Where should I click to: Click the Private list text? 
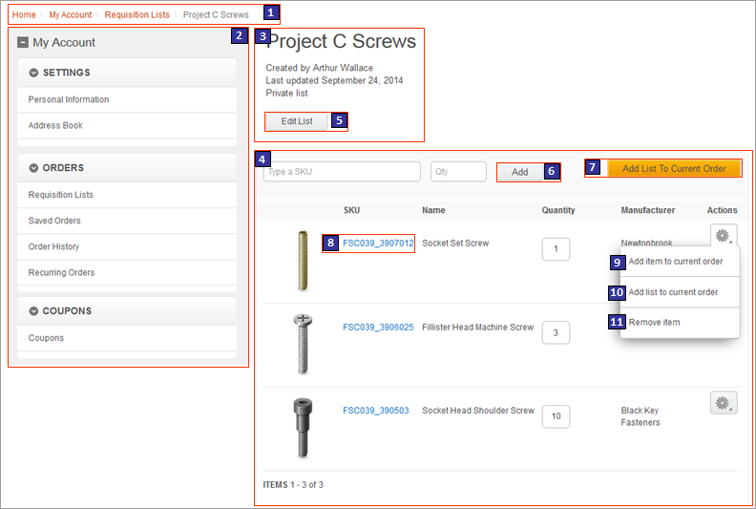pos(287,94)
